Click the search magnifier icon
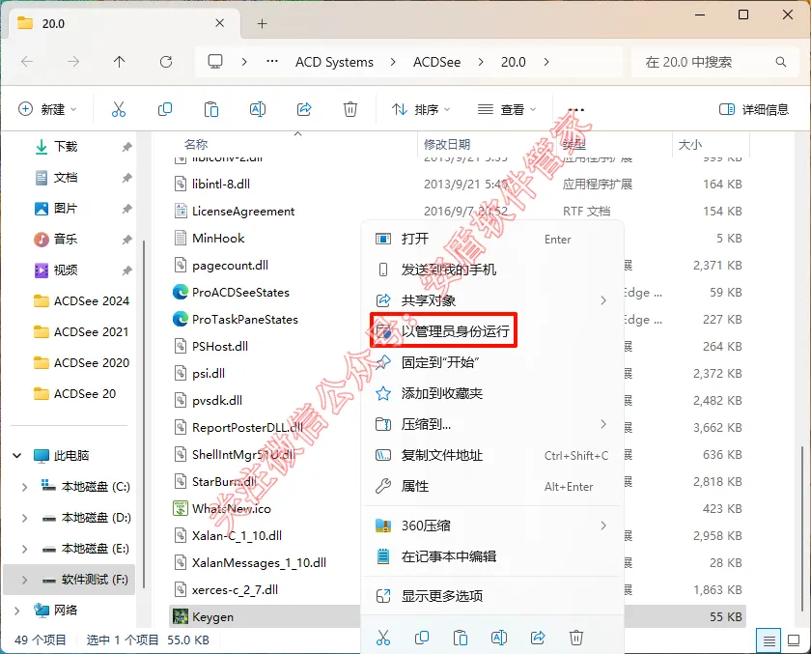This screenshot has height=654, width=811. (x=780, y=62)
